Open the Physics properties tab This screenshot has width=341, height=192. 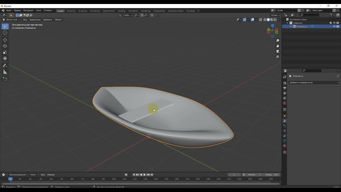[x=285, y=131]
